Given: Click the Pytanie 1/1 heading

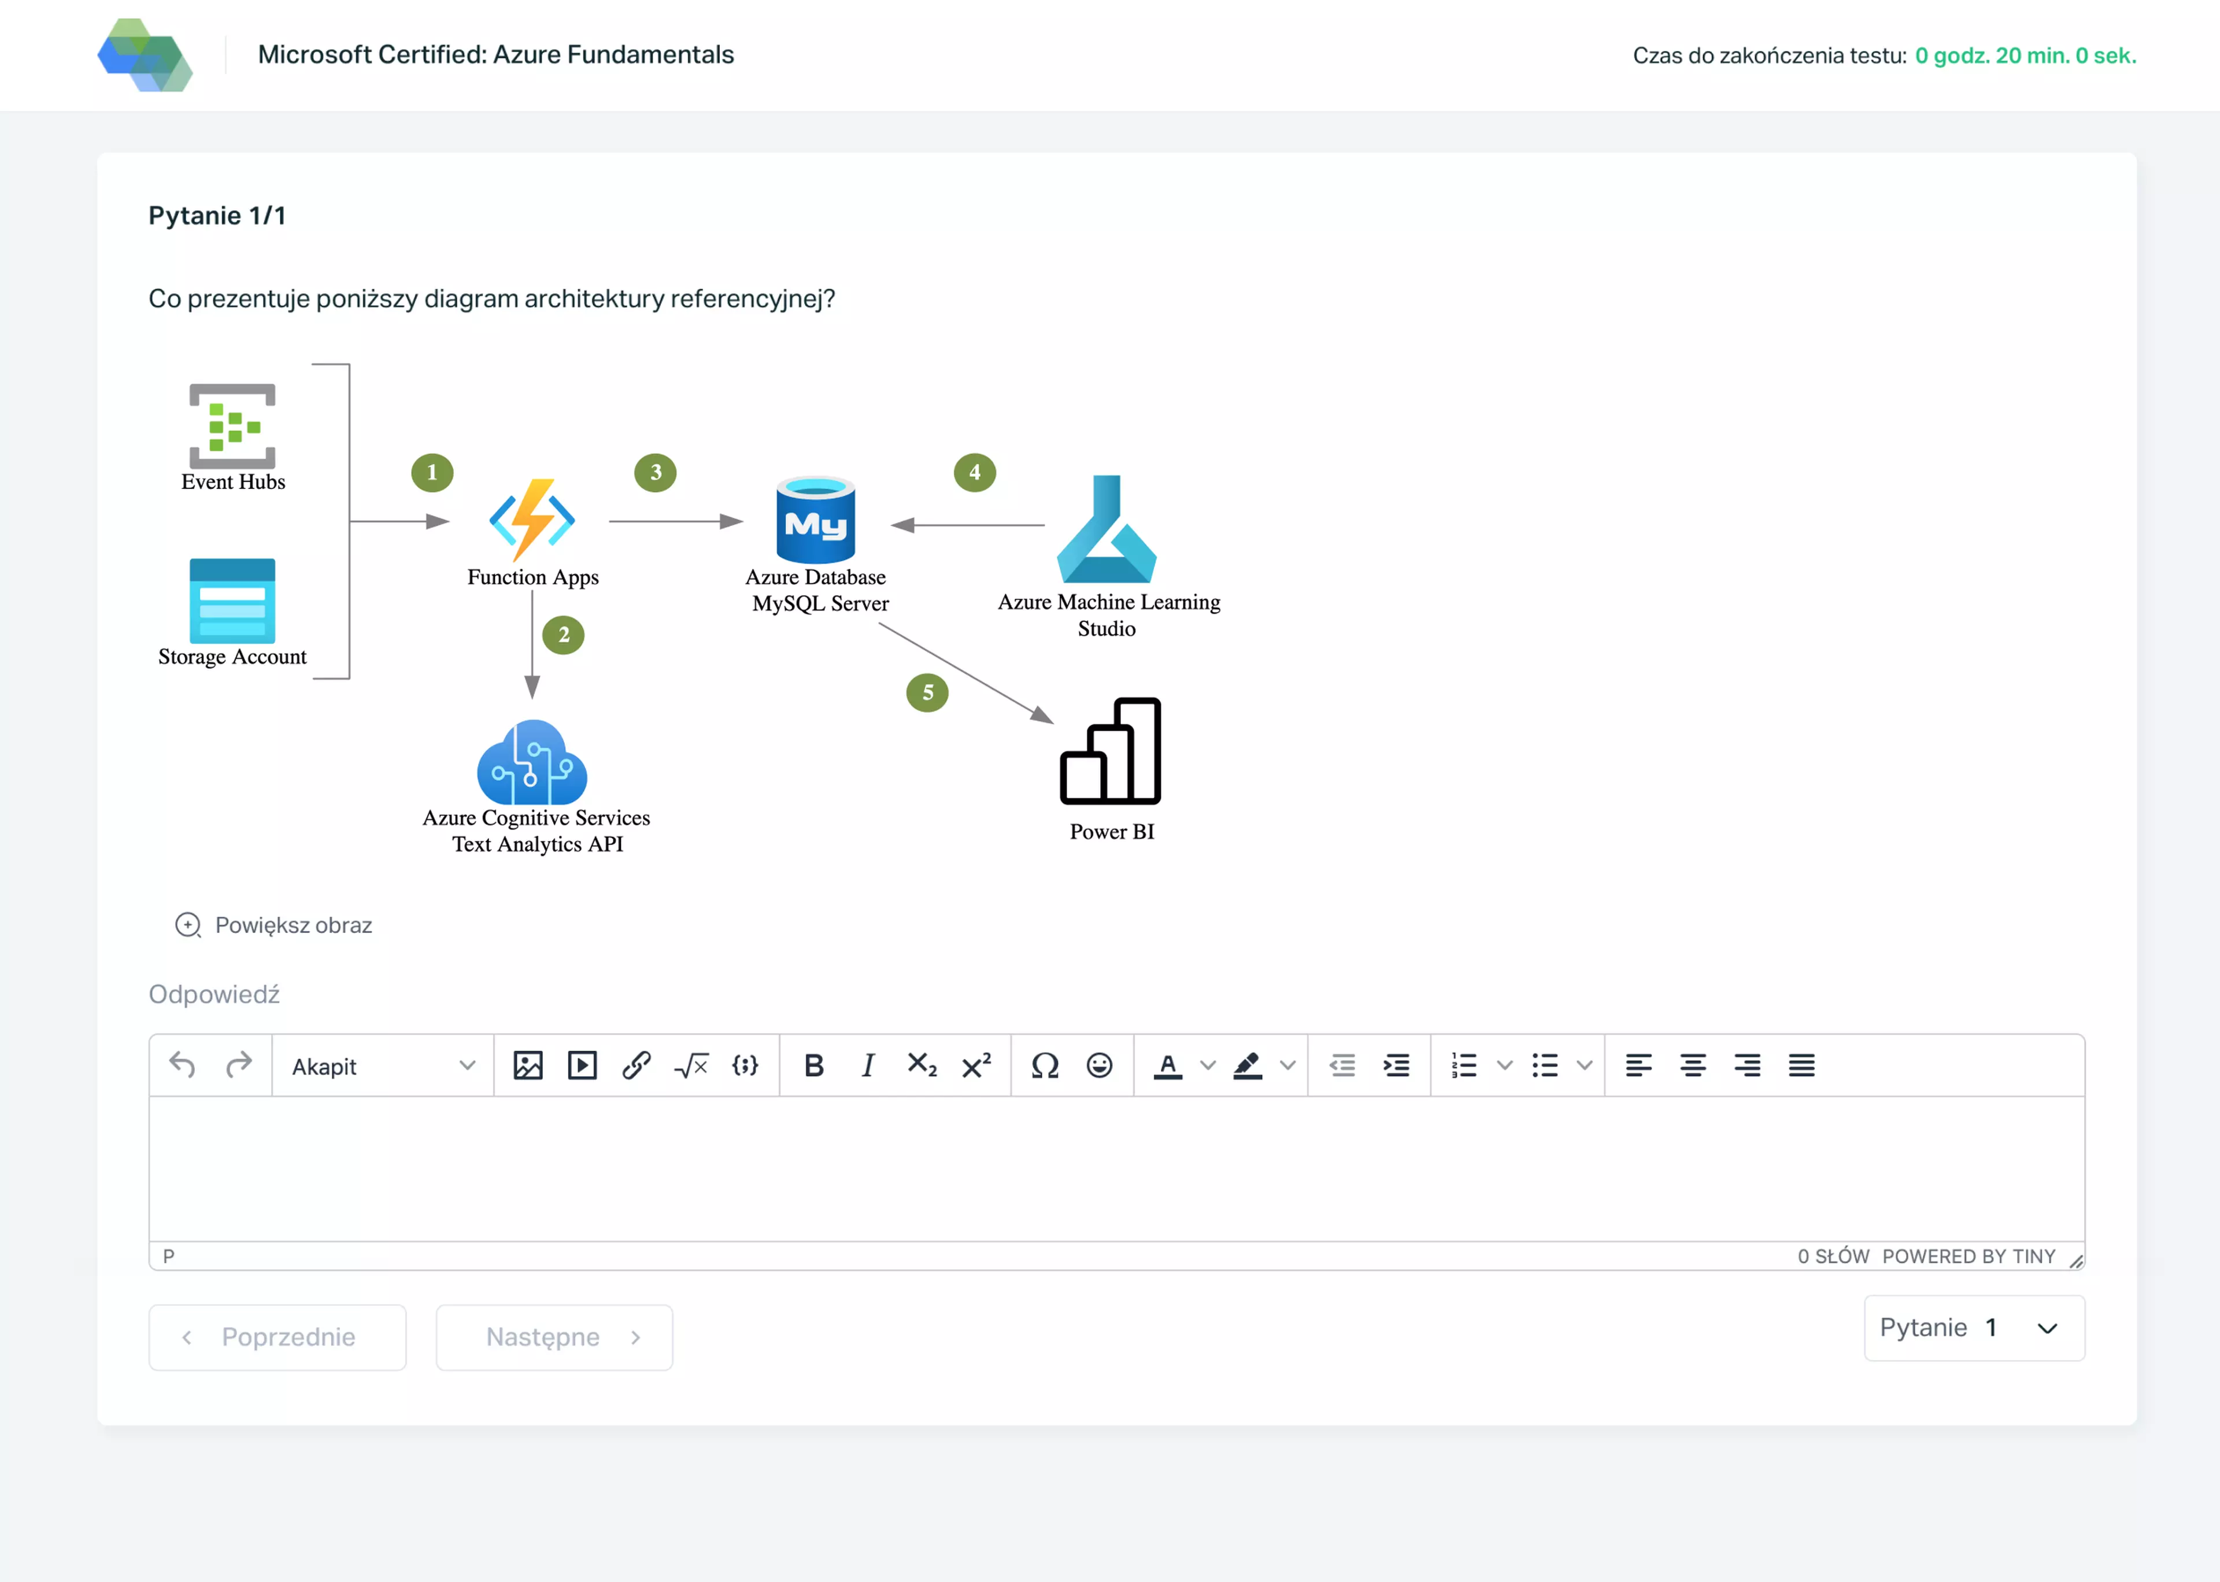Looking at the screenshot, I should 217,215.
